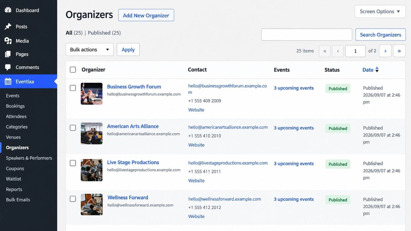Click the organizer search input field

(x=307, y=35)
